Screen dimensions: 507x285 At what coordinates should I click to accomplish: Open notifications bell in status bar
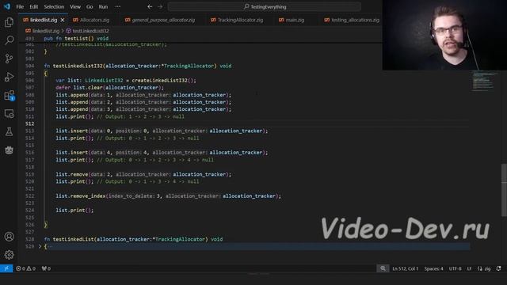pos(498,268)
